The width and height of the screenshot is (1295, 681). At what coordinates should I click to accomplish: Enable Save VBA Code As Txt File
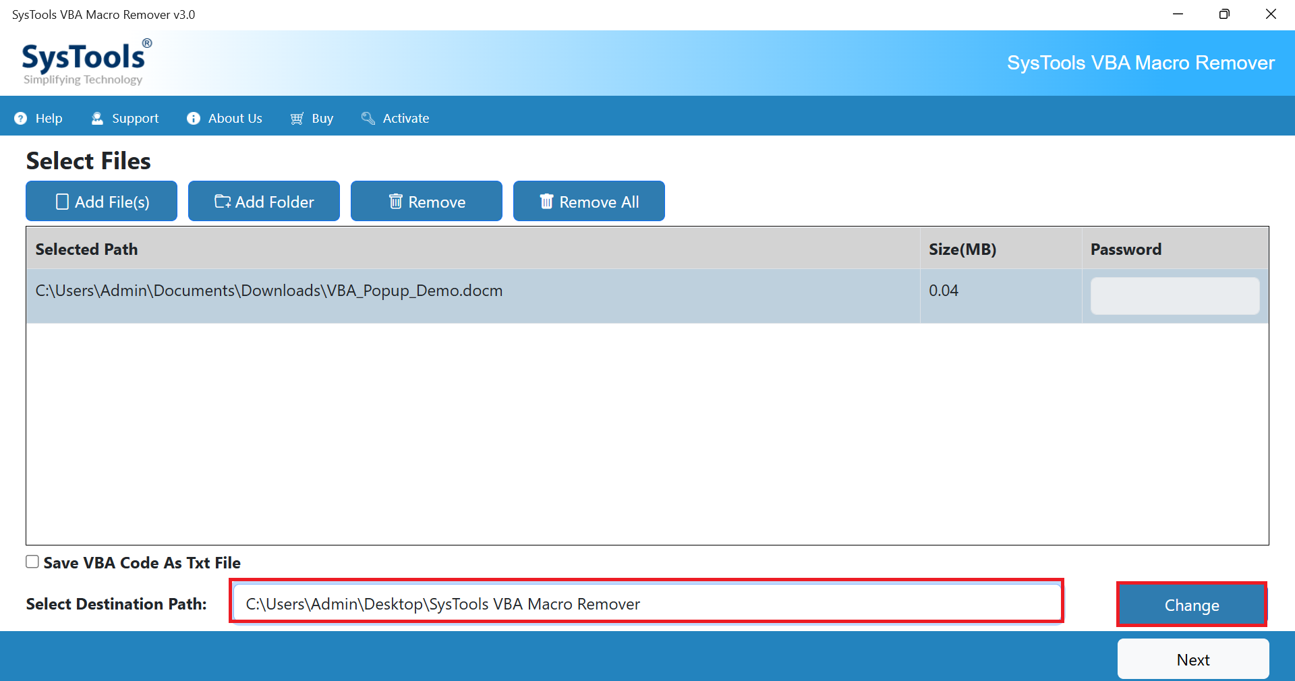point(32,562)
